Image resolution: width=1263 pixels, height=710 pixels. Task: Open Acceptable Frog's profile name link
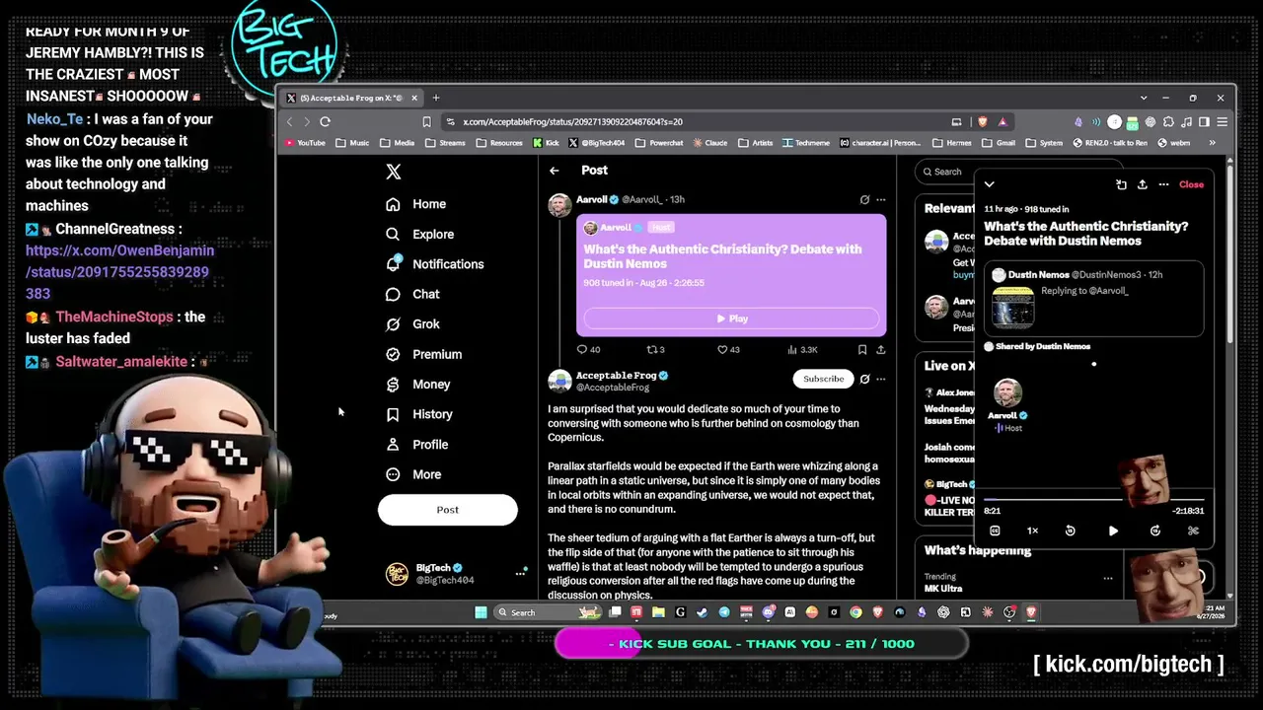click(x=616, y=376)
